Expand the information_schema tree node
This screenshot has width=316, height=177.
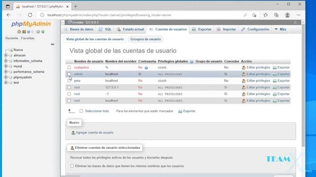point(6,60)
